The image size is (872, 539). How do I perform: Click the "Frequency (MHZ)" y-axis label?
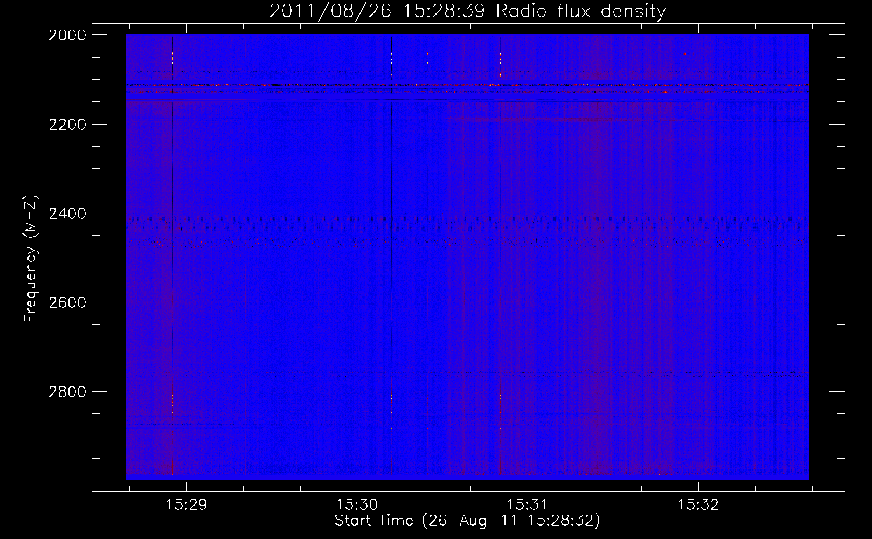tap(31, 258)
